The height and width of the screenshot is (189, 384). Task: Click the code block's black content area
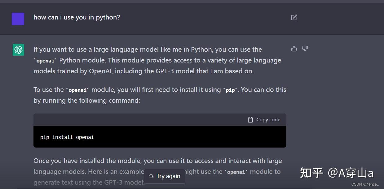point(160,137)
